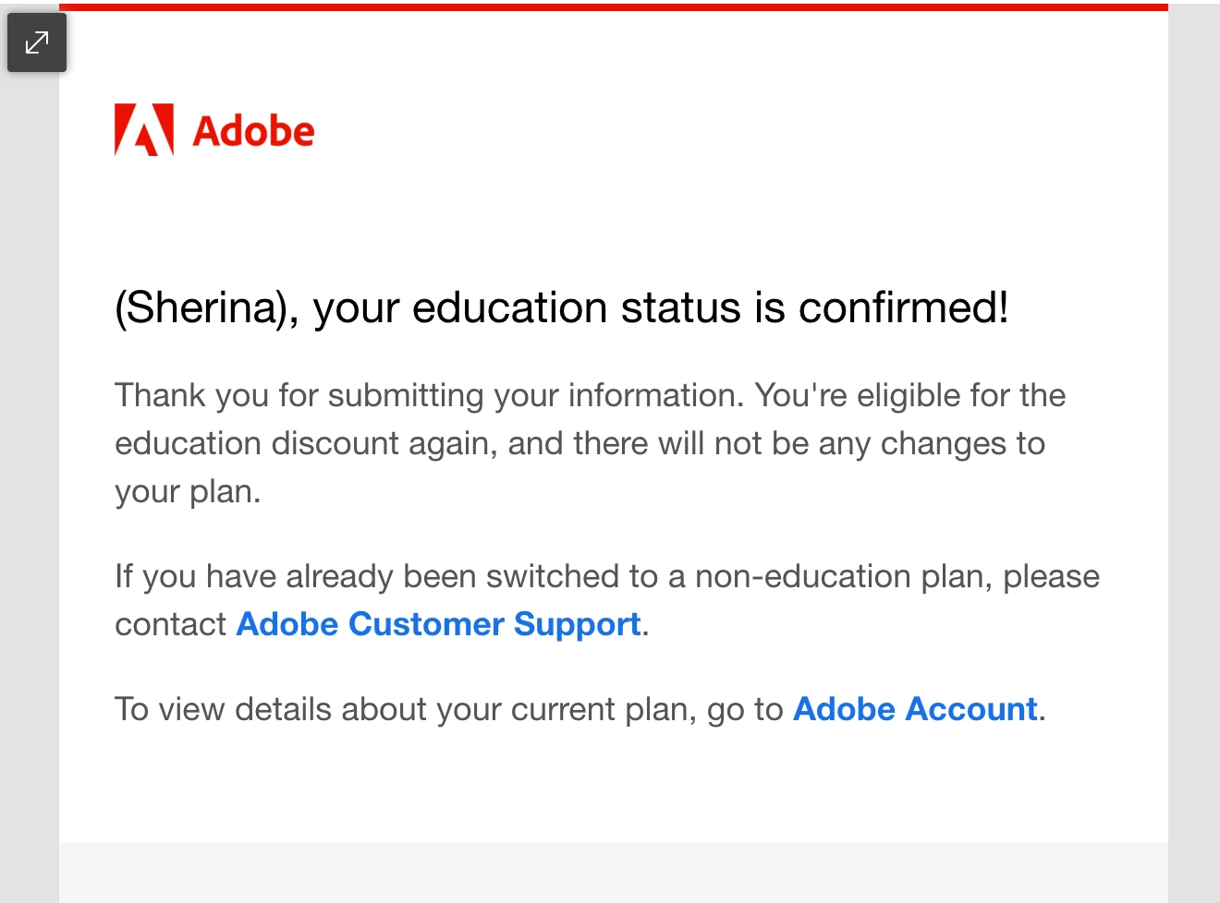Screen dimensions: 1220x903
Task: Click the 'If you have already been switched' line
Action: point(607,576)
